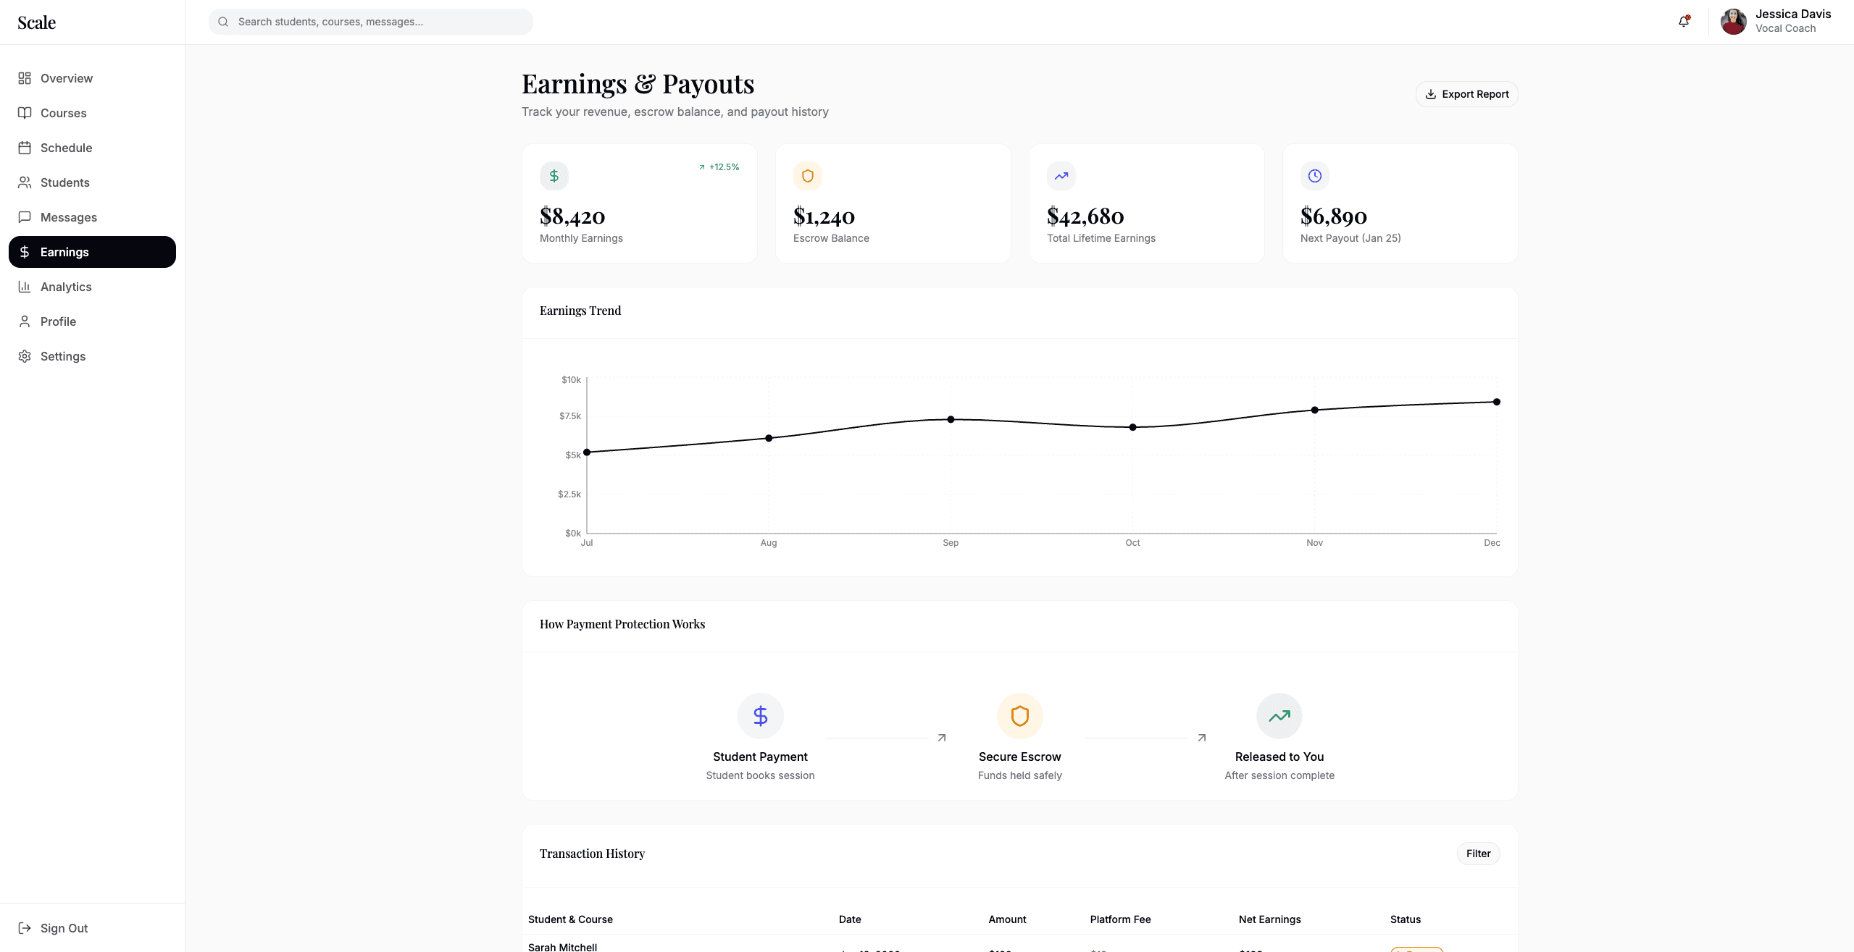Focus the search students, courses field

tap(377, 22)
